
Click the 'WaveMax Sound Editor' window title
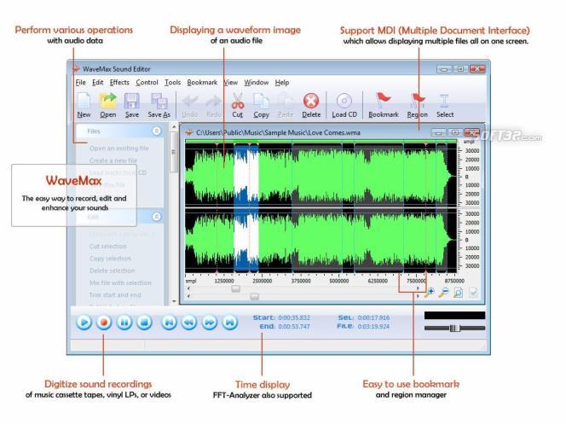tap(116, 69)
